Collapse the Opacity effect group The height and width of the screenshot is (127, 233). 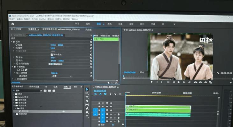click(x=12, y=67)
